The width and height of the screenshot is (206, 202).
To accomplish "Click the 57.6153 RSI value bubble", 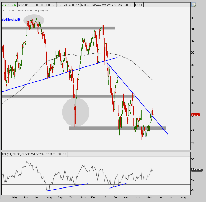I will pos(197,170).
